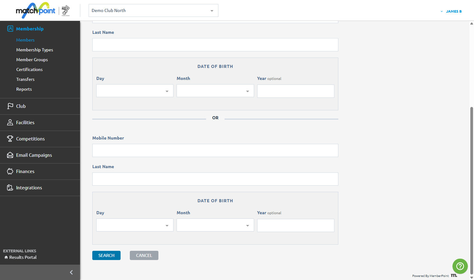Open Reports under Membership
The height and width of the screenshot is (280, 474).
(x=24, y=89)
